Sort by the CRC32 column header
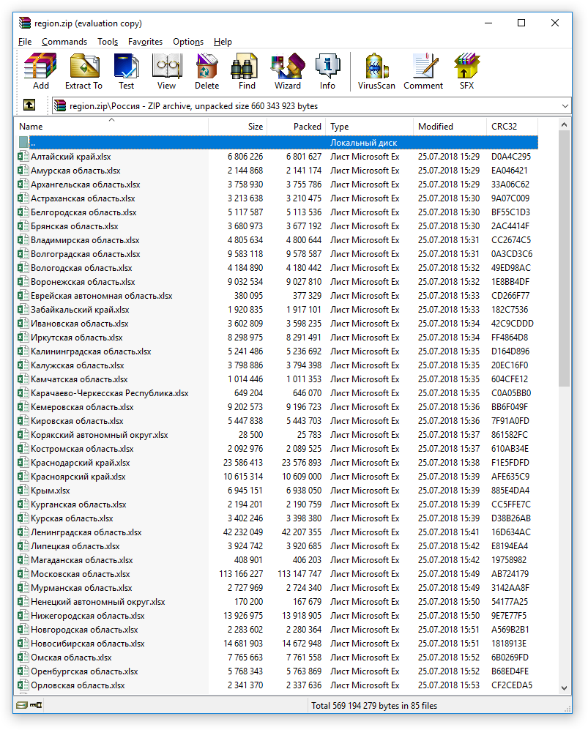 pyautogui.click(x=512, y=126)
